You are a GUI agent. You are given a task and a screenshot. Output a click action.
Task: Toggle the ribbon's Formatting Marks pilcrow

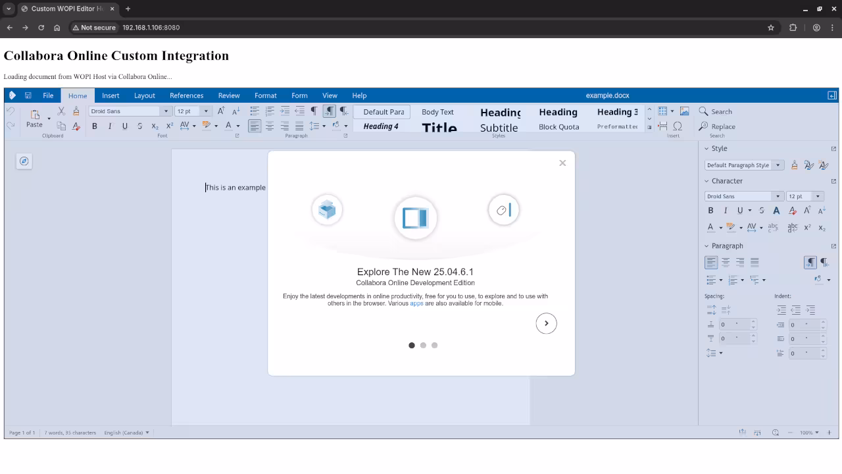(x=314, y=111)
